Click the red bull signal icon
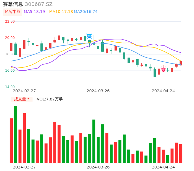Screen dimensions: 194x171 pyautogui.click(x=163, y=69)
